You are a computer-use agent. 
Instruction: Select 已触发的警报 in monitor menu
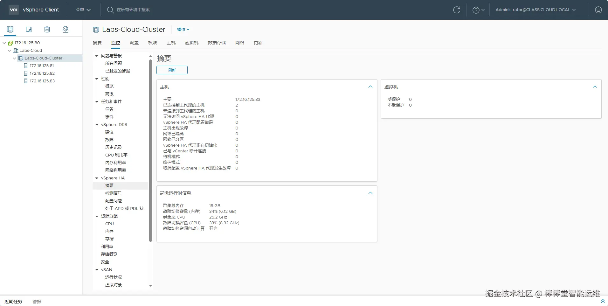pos(118,71)
